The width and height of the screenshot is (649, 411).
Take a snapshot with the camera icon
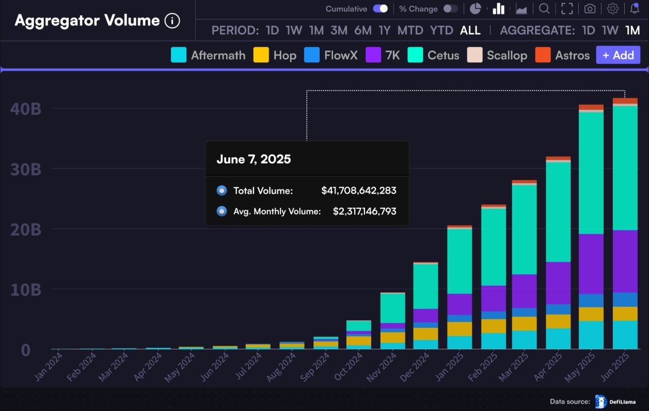click(x=590, y=9)
